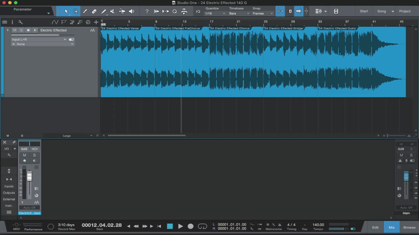419x235 pixels.
Task: Open the Input L+R selector dropdown
Action: click(39, 40)
